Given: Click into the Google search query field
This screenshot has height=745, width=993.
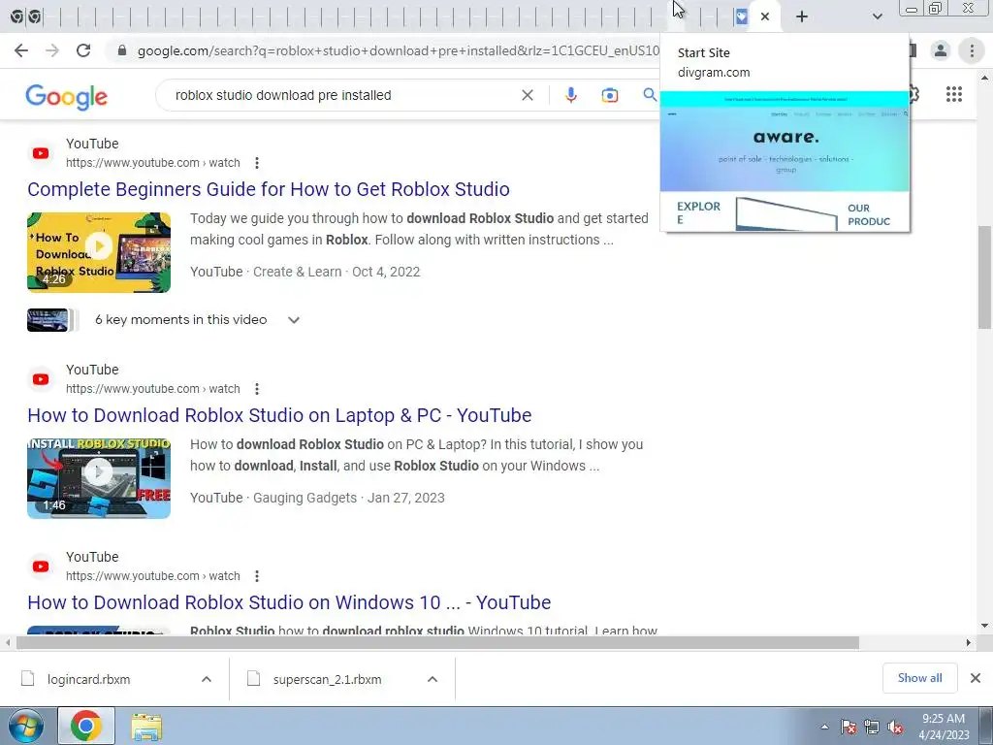Looking at the screenshot, I should click(342, 95).
